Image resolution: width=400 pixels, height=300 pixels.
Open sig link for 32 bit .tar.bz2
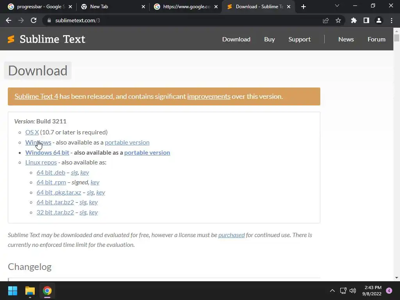pos(83,212)
